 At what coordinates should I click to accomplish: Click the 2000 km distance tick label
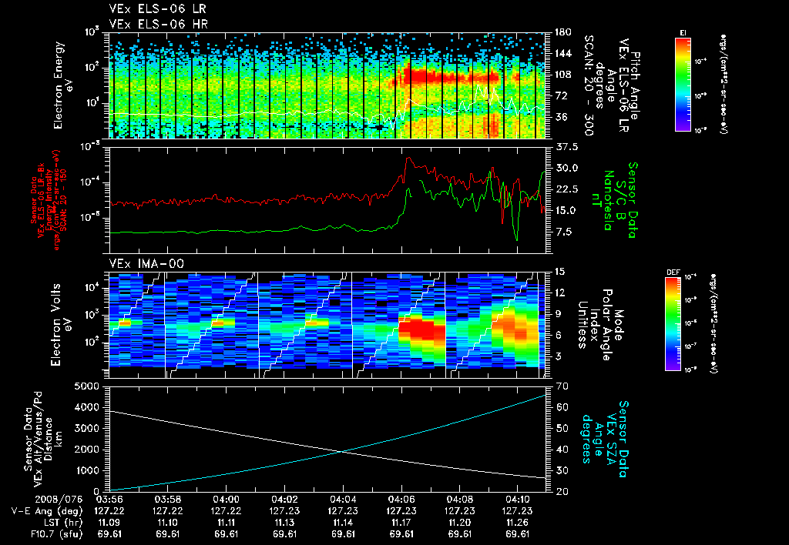click(x=86, y=450)
